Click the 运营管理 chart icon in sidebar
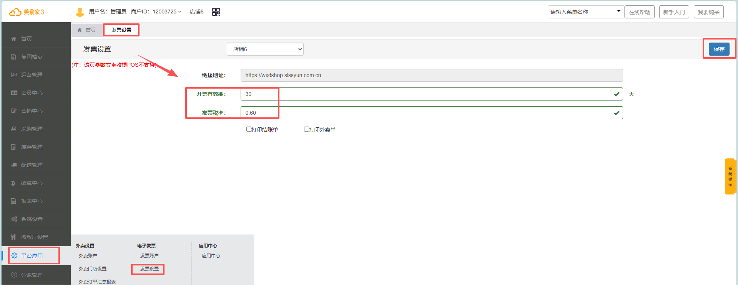The width and height of the screenshot is (738, 285). pyautogui.click(x=14, y=75)
